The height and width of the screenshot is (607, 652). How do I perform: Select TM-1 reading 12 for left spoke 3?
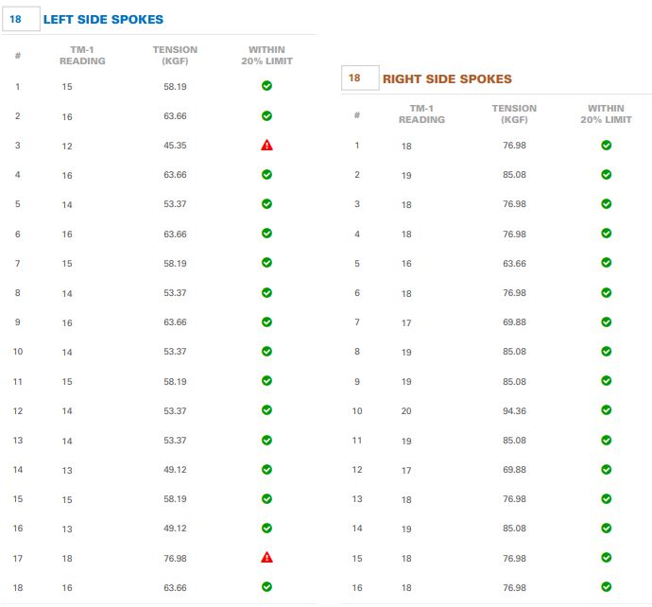tap(67, 146)
